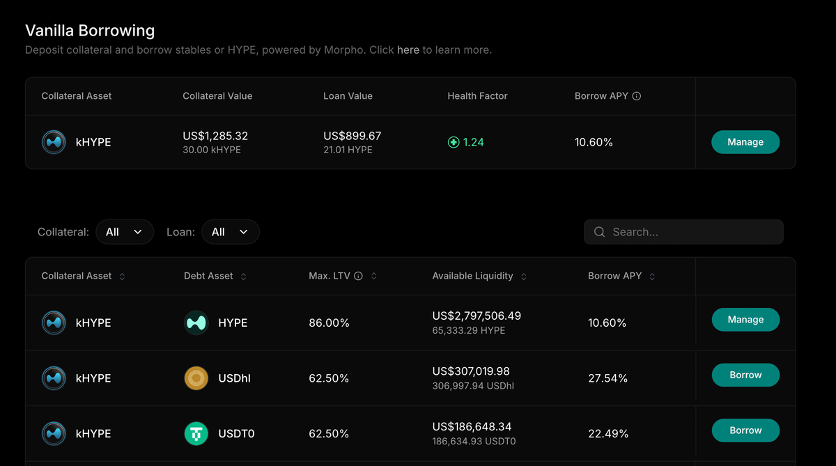Click '186,634.93 USDT0' liquidity amount
The width and height of the screenshot is (836, 466).
474,441
